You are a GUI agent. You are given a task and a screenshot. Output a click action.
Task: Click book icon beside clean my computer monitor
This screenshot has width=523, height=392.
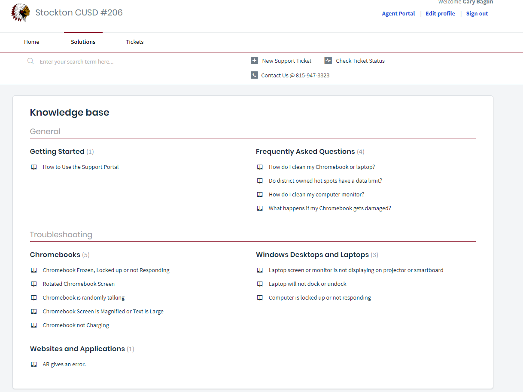[260, 195]
